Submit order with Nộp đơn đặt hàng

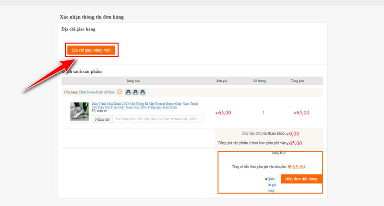pyautogui.click(x=301, y=179)
